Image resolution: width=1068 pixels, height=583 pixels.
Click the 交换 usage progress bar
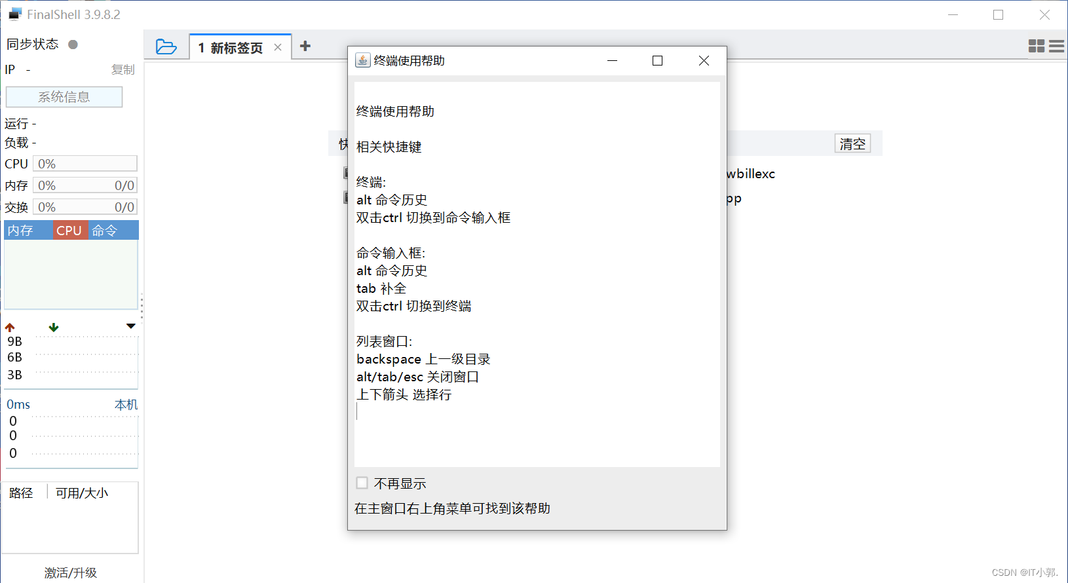[x=85, y=207]
